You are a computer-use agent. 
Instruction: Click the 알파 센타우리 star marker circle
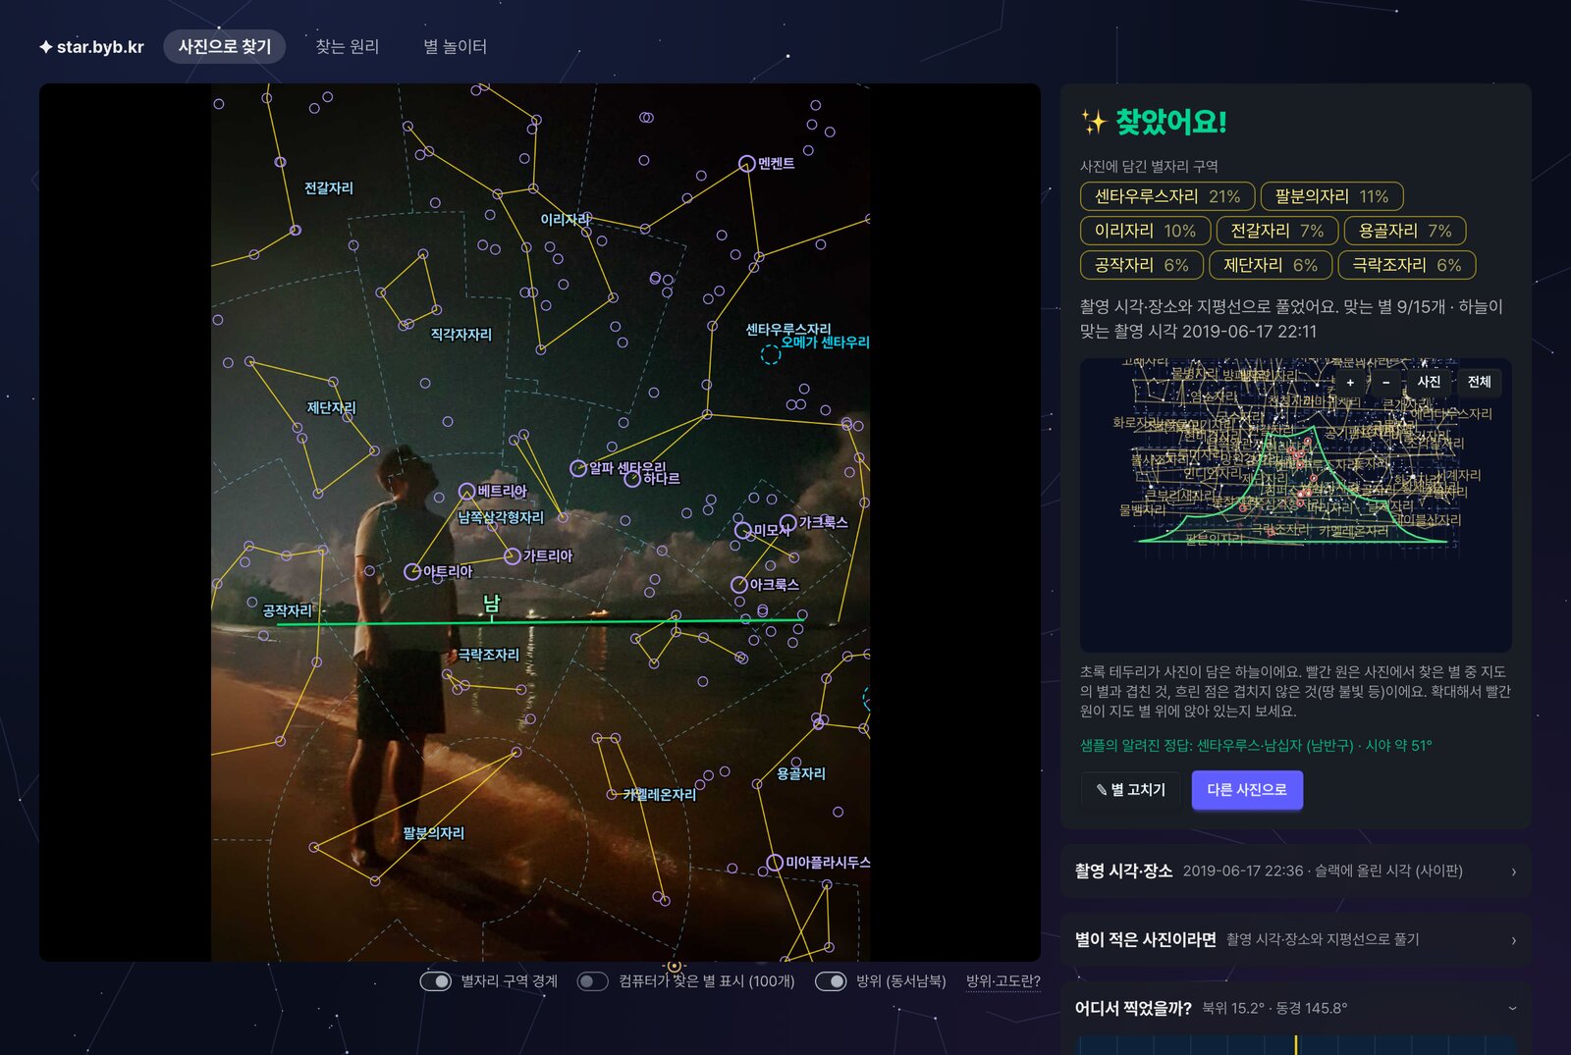tap(578, 469)
